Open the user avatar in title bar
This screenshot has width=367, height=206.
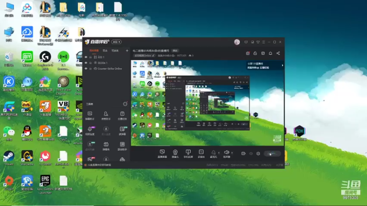tap(237, 42)
